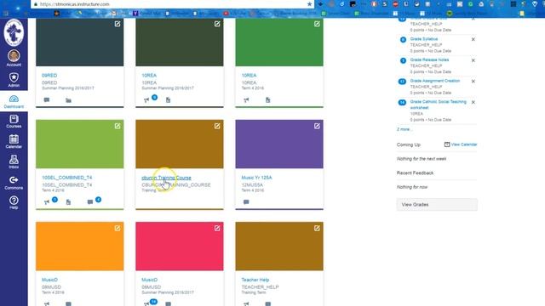Open the Grade Assignment Creation link
Image resolution: width=545 pixels, height=306 pixels.
tap(435, 81)
